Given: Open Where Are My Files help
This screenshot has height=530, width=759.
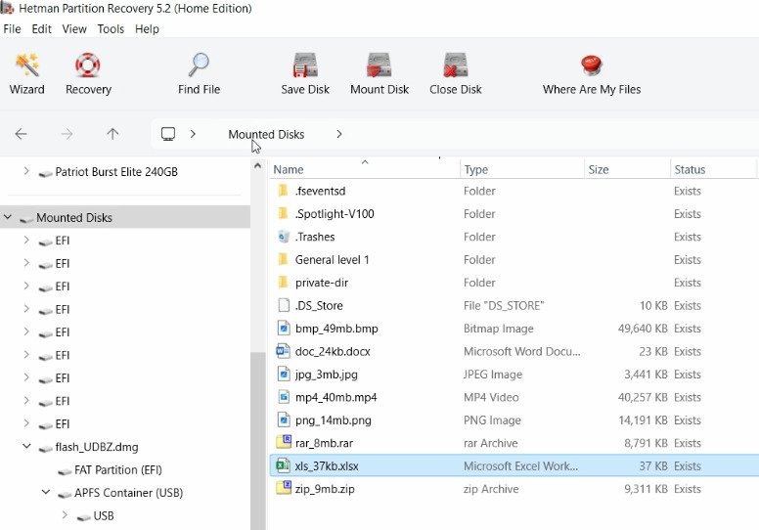Looking at the screenshot, I should [592, 74].
